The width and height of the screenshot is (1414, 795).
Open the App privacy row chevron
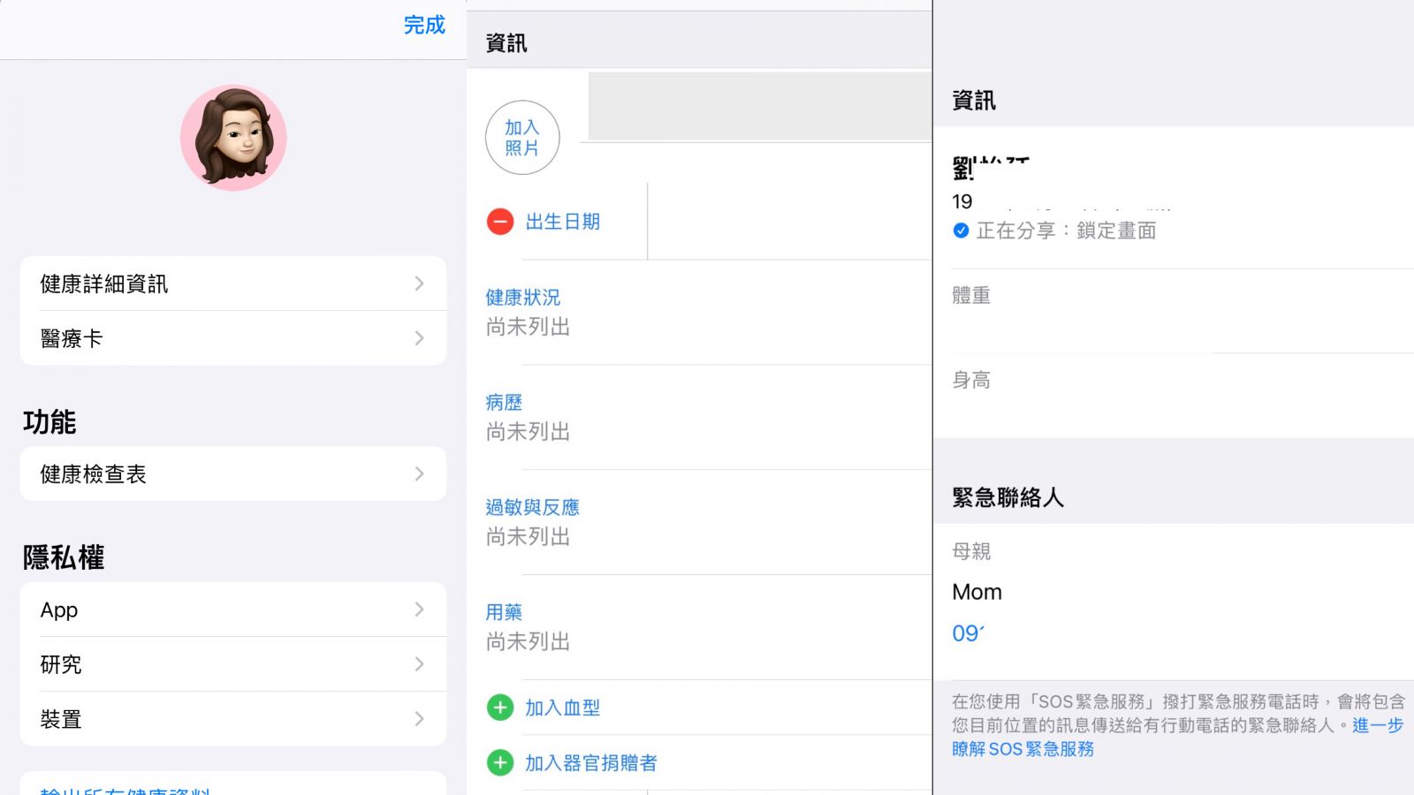[x=419, y=609]
